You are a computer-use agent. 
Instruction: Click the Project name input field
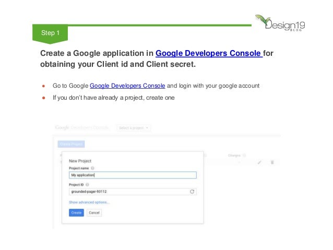[133, 175]
